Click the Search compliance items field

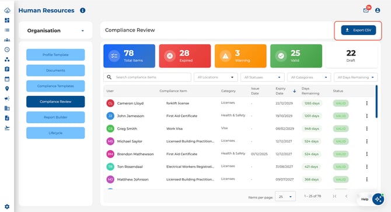pos(147,77)
